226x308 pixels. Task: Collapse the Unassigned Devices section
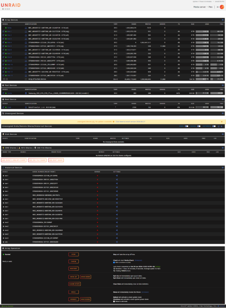[223, 113]
